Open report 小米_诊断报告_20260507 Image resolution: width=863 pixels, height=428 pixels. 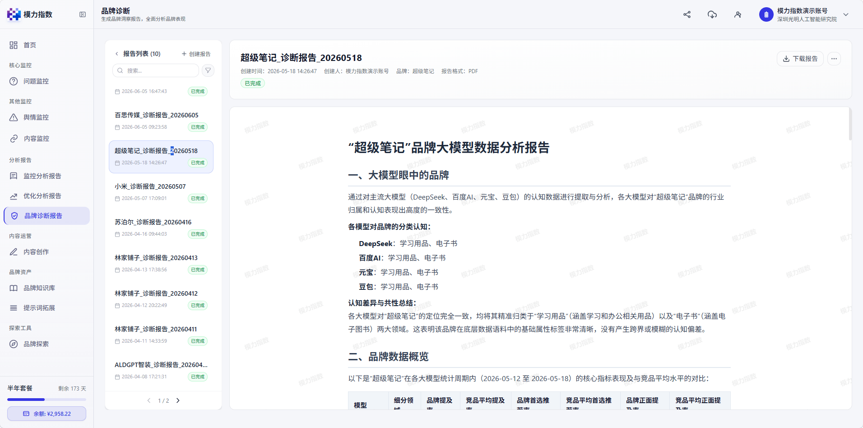[x=161, y=192]
